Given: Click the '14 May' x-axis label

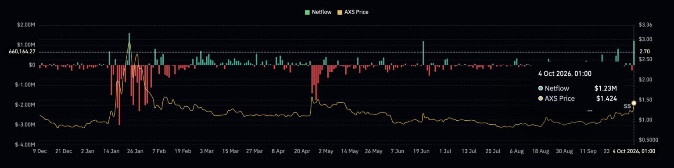Looking at the screenshot, I should (350, 151).
